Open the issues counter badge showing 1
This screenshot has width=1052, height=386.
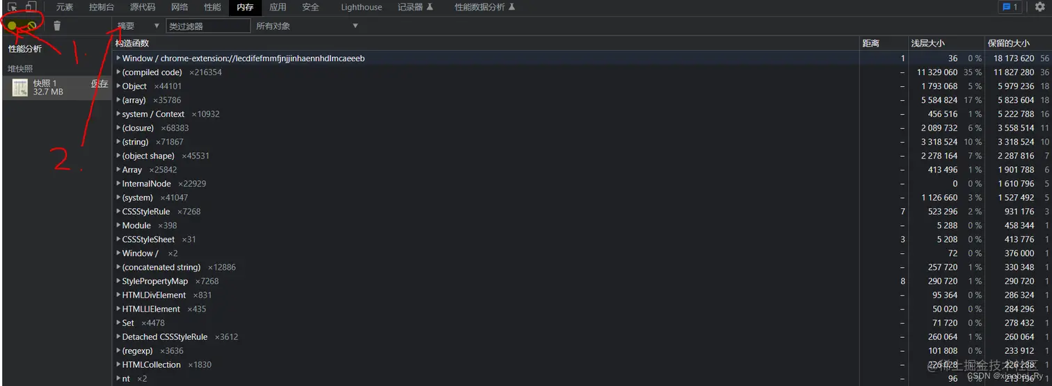pos(1009,7)
